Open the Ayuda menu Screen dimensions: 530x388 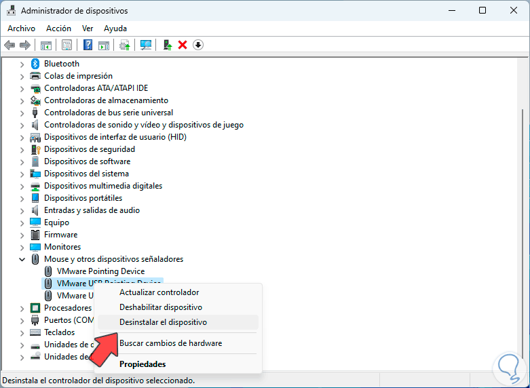pyautogui.click(x=115, y=28)
